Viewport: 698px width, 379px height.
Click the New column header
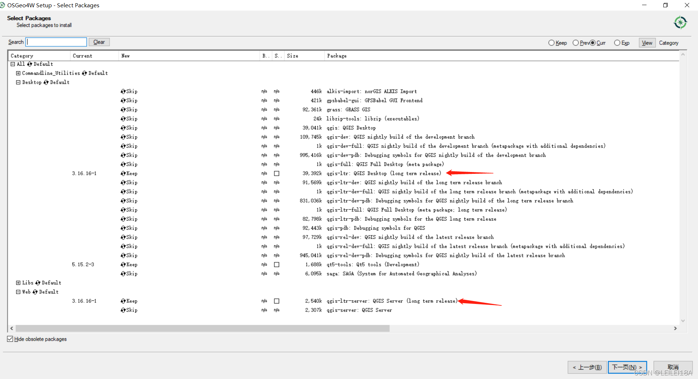click(189, 56)
